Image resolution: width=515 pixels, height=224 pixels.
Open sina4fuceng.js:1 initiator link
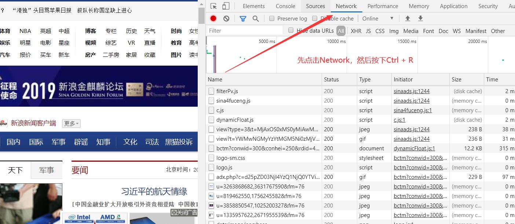click(x=413, y=110)
